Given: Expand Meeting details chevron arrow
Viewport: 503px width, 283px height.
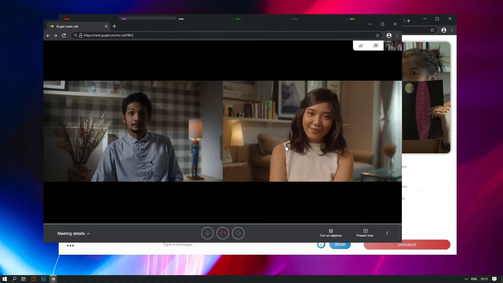Looking at the screenshot, I should [88, 233].
